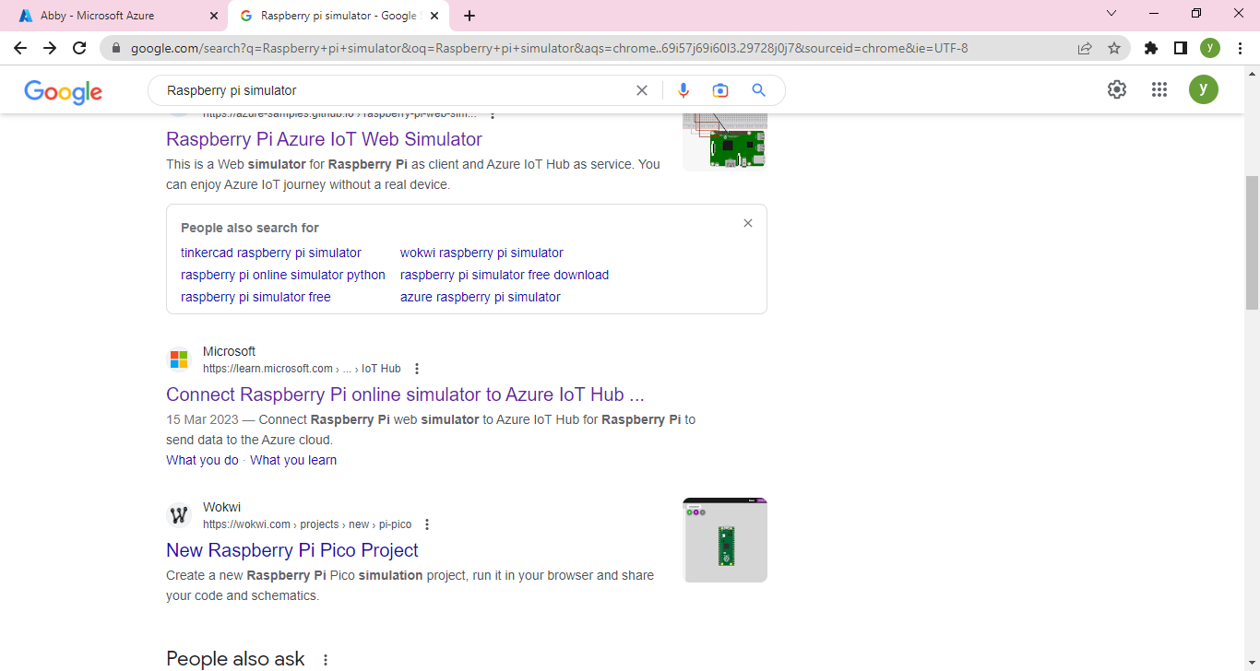Search for azure raspberry pi simulator
1260x671 pixels.
(481, 297)
